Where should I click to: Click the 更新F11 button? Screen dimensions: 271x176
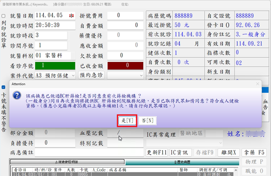coord(157,152)
